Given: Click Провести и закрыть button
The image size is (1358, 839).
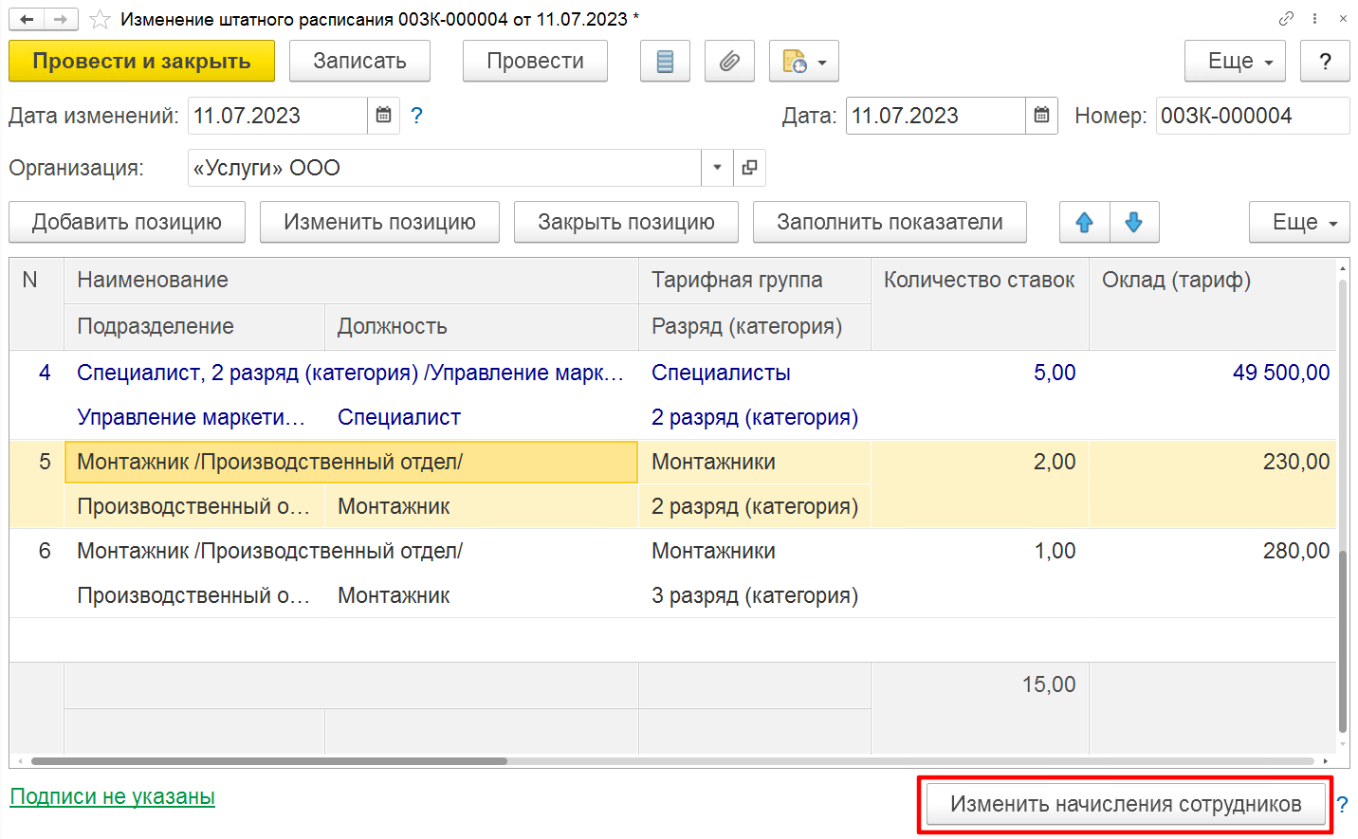Looking at the screenshot, I should point(141,62).
